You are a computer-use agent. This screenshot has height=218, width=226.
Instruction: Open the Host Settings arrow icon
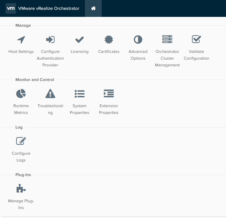21,40
